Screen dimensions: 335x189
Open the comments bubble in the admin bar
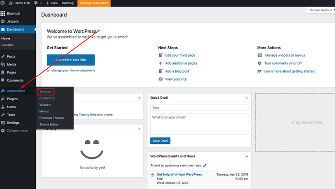[36, 3]
